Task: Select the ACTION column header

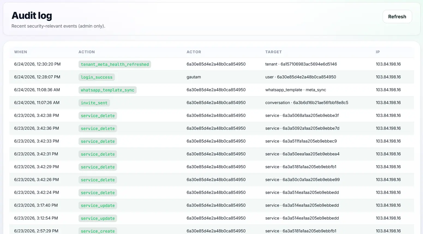Action: pos(87,52)
